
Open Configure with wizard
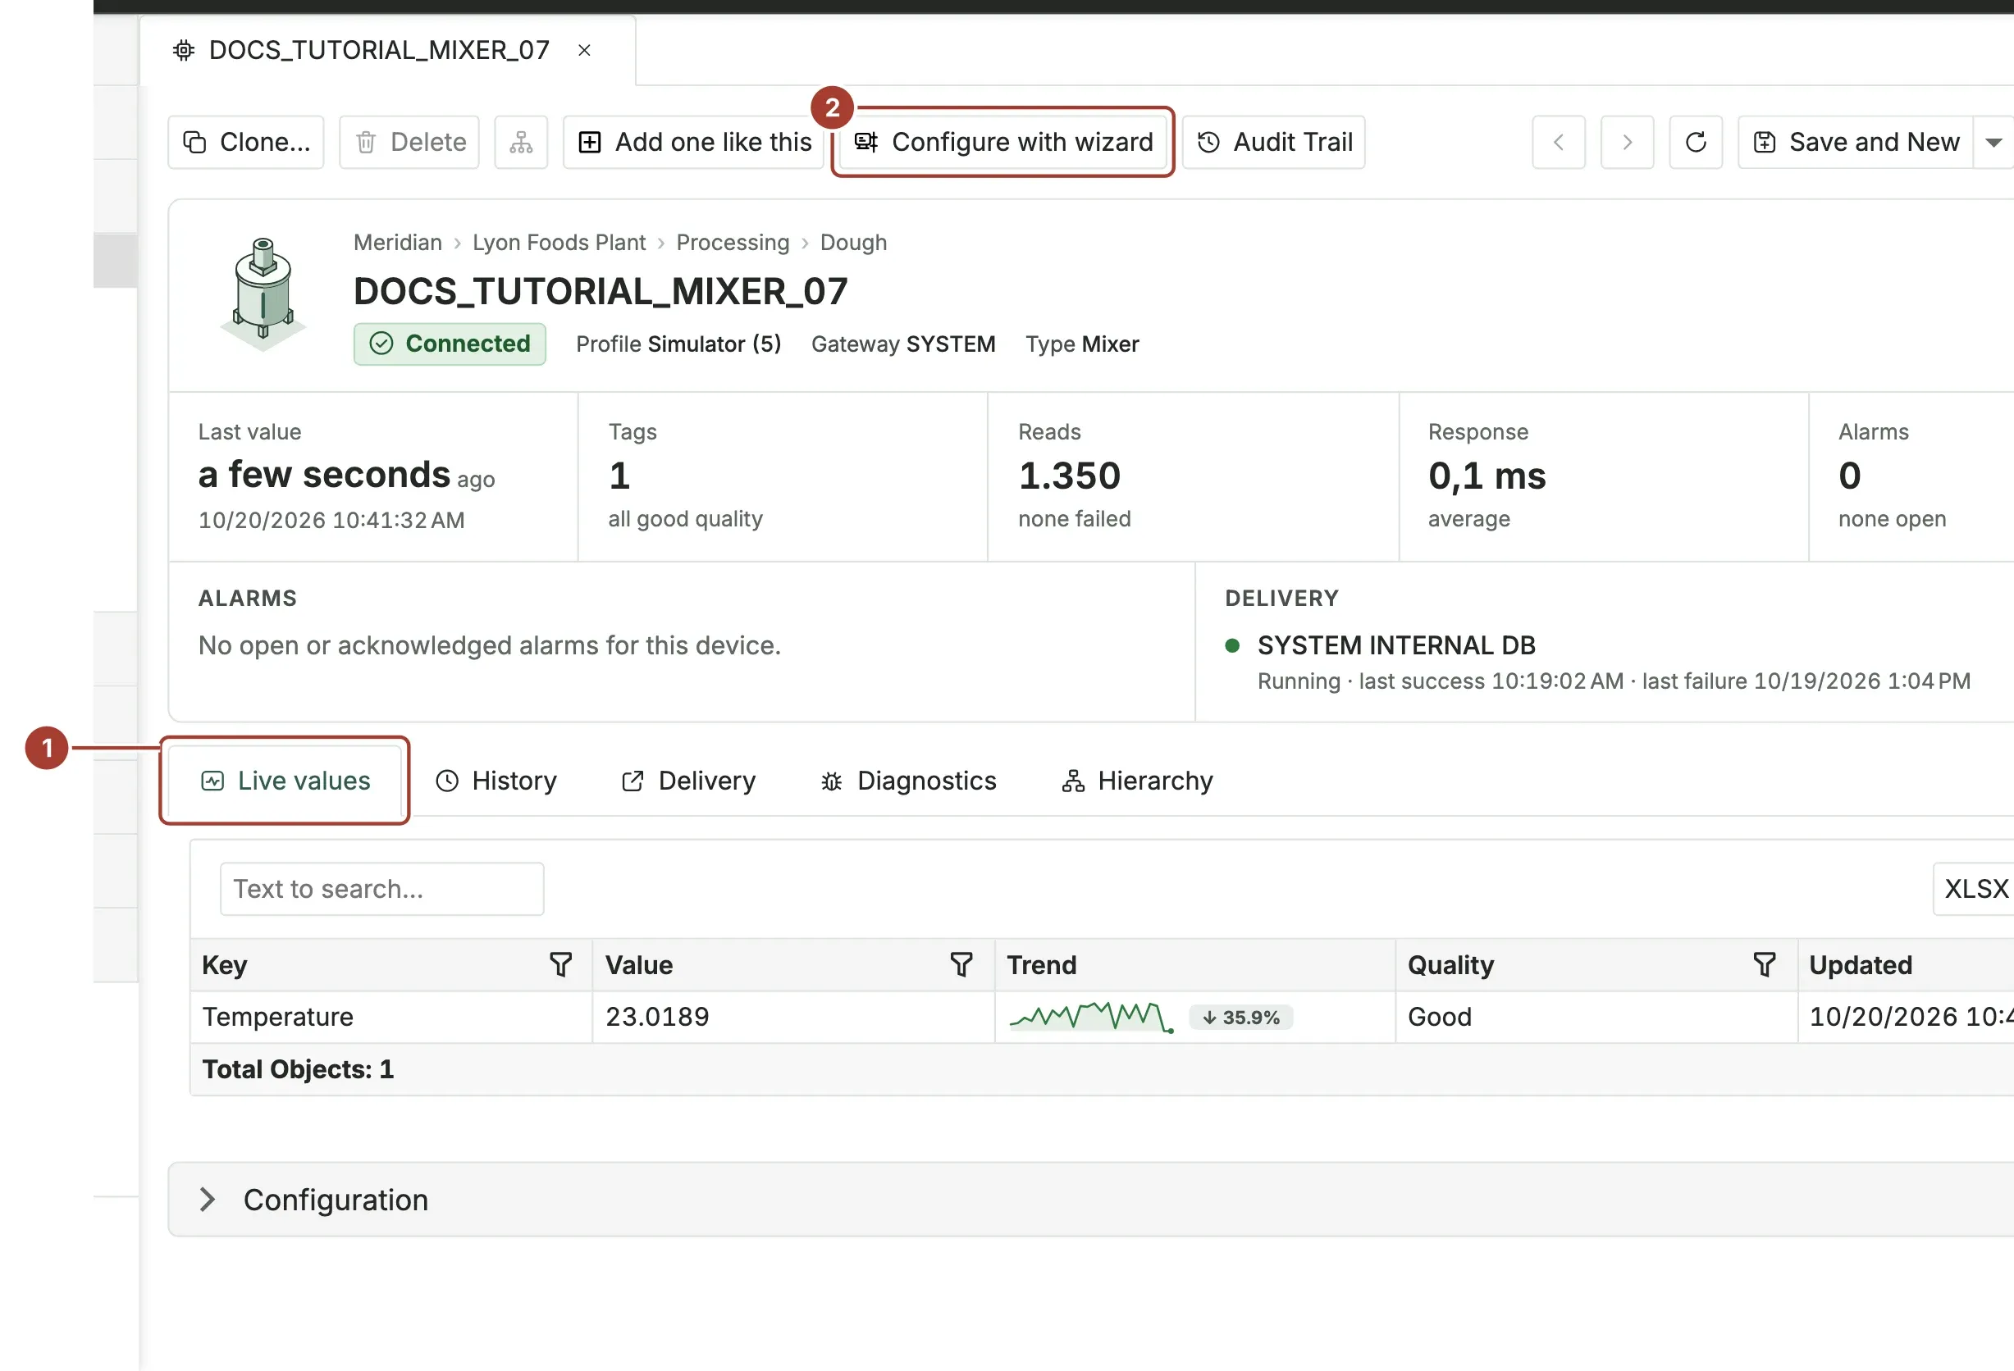(1002, 142)
